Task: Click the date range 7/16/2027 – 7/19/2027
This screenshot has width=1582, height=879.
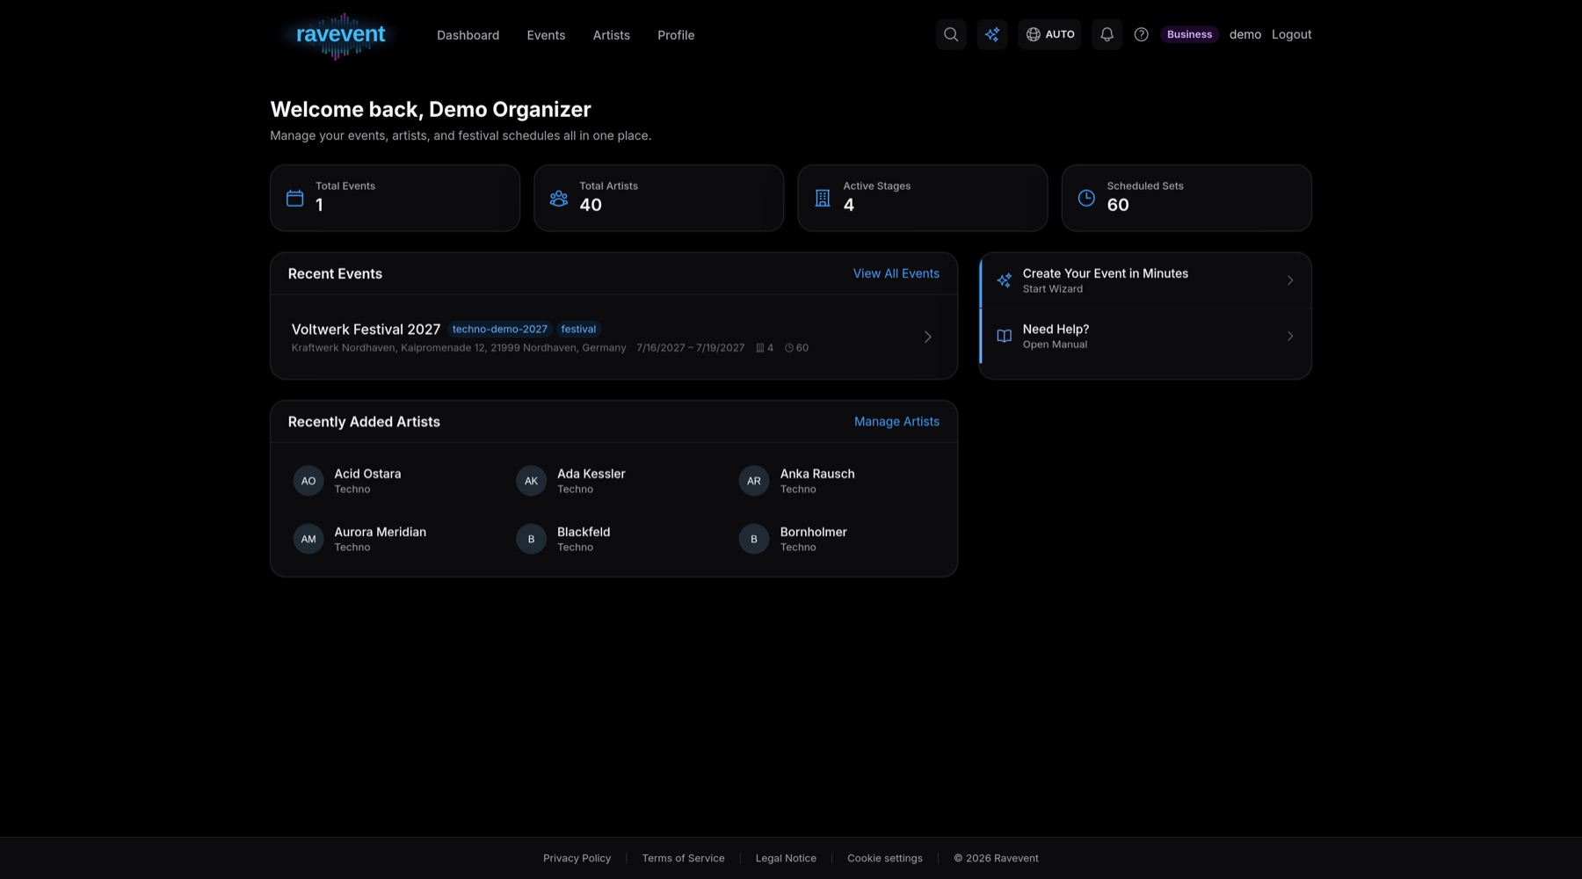Action: point(690,348)
